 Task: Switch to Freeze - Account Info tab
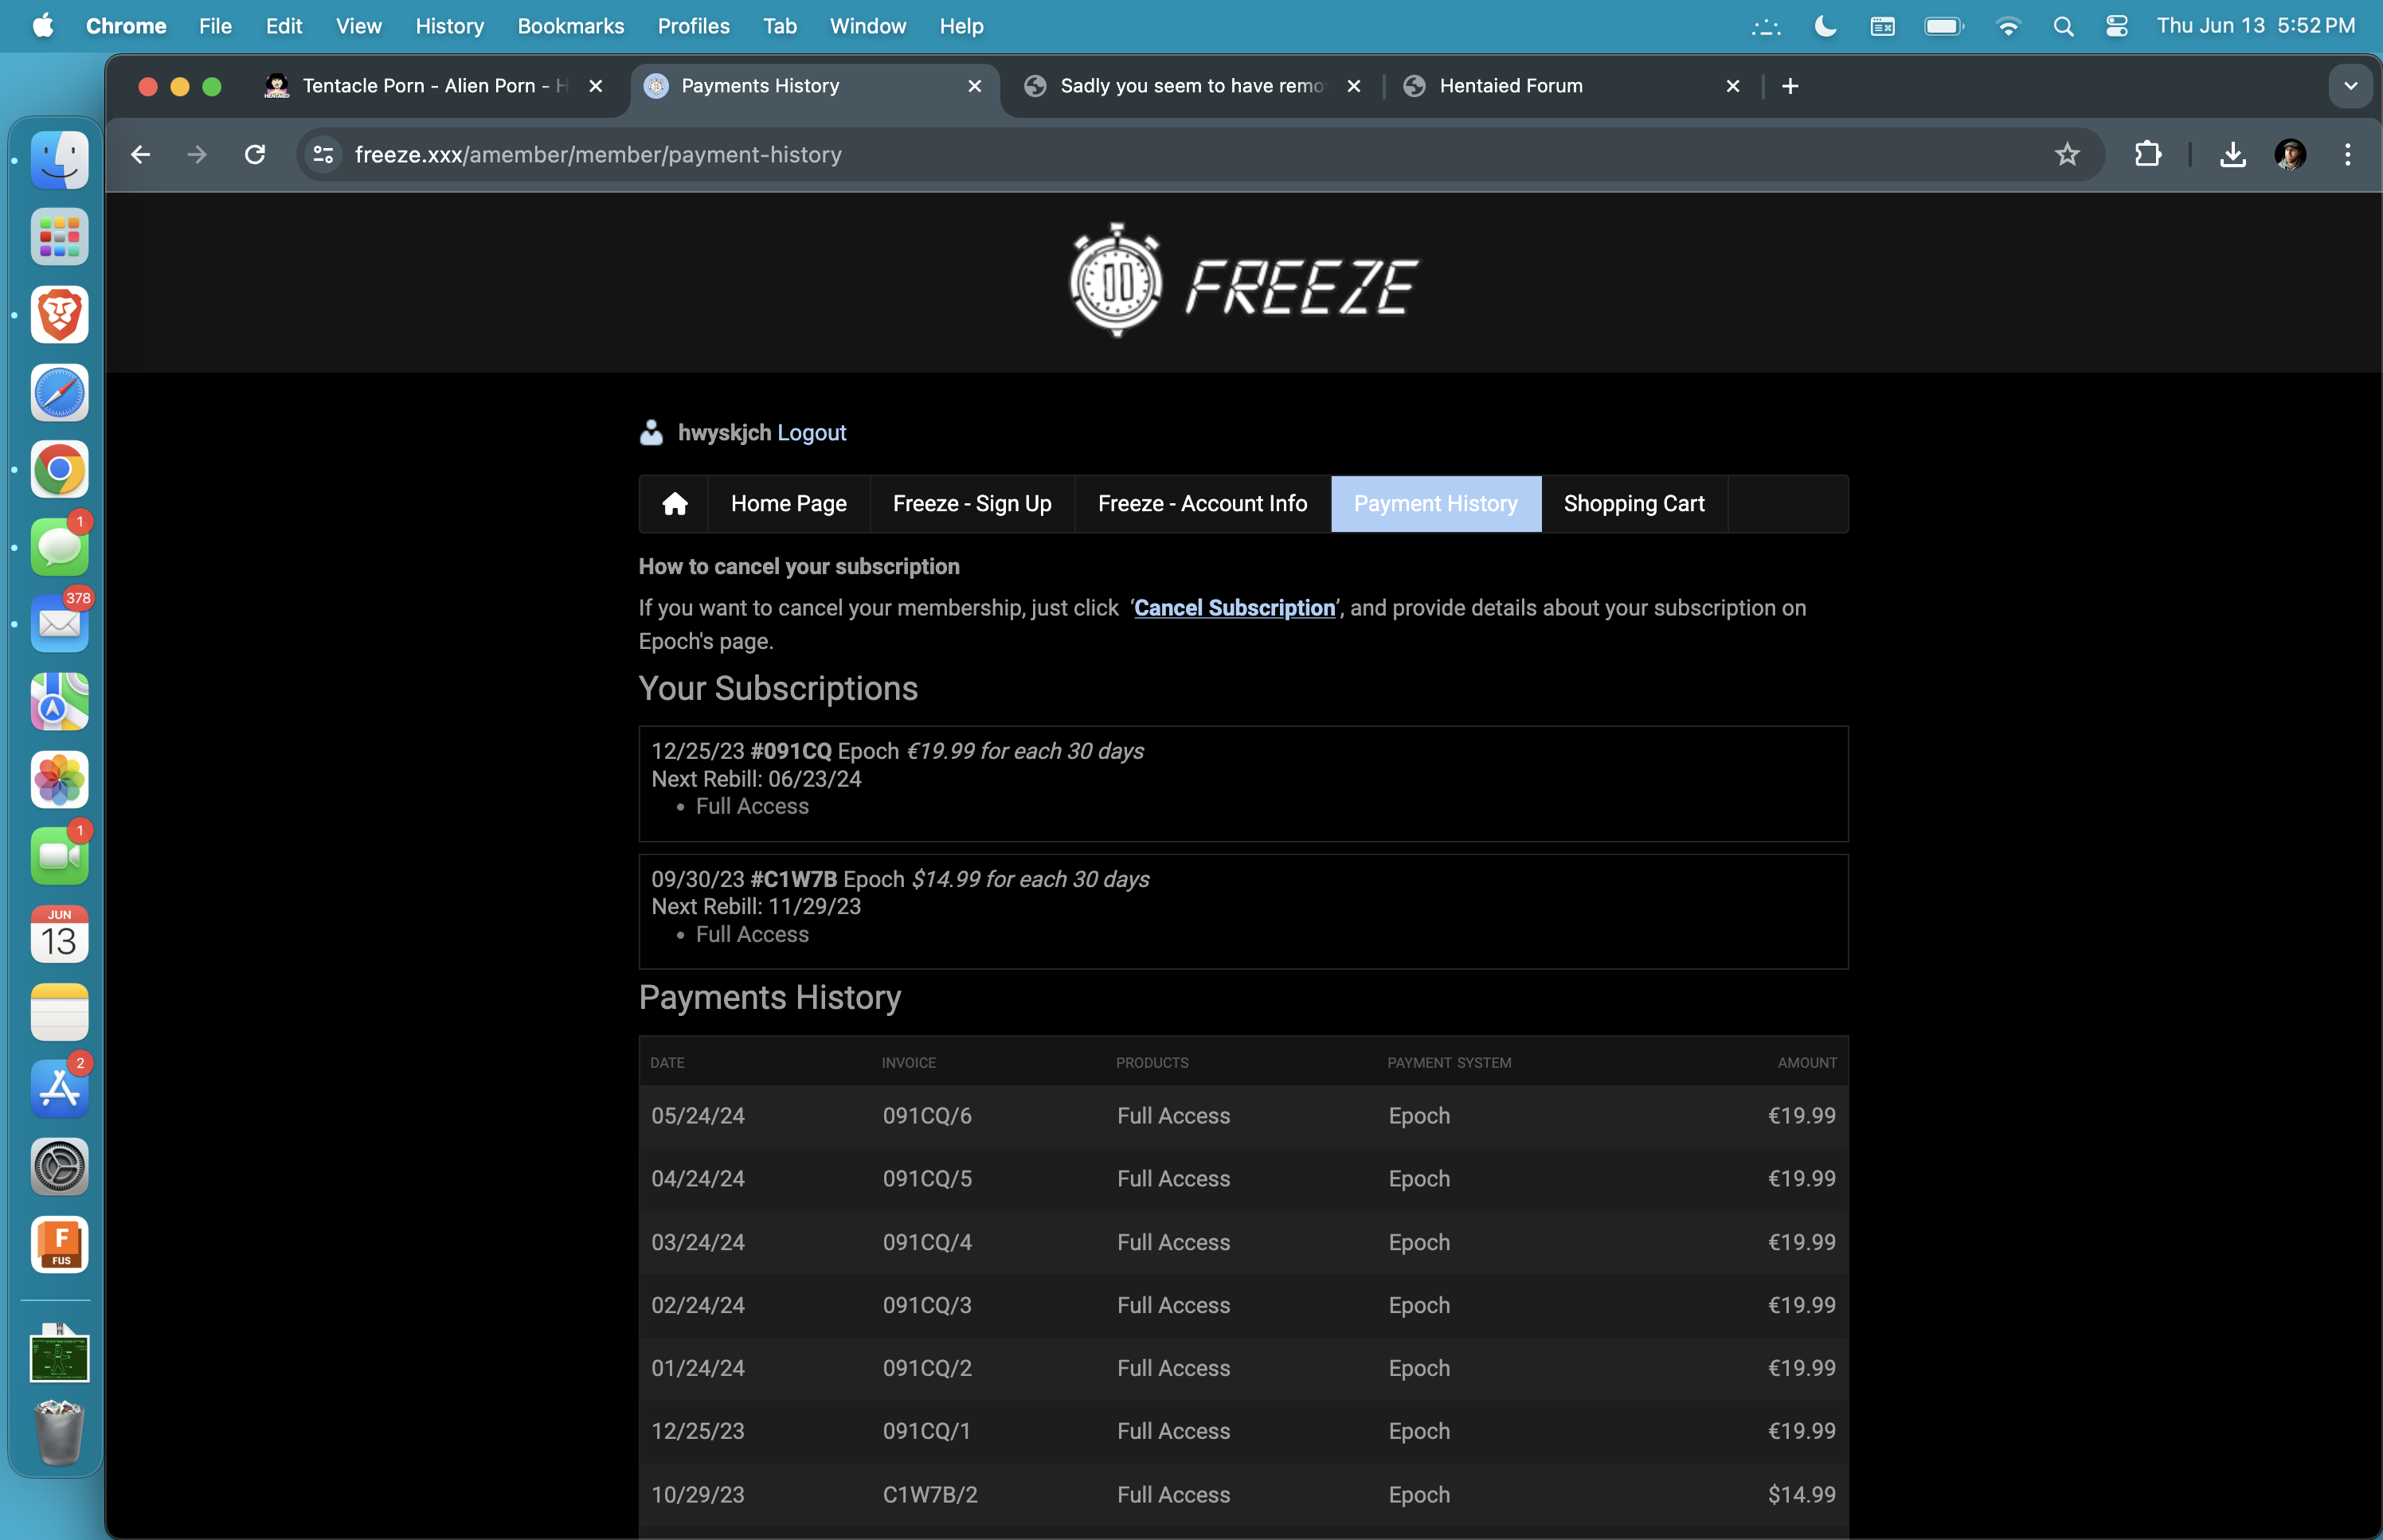point(1202,504)
